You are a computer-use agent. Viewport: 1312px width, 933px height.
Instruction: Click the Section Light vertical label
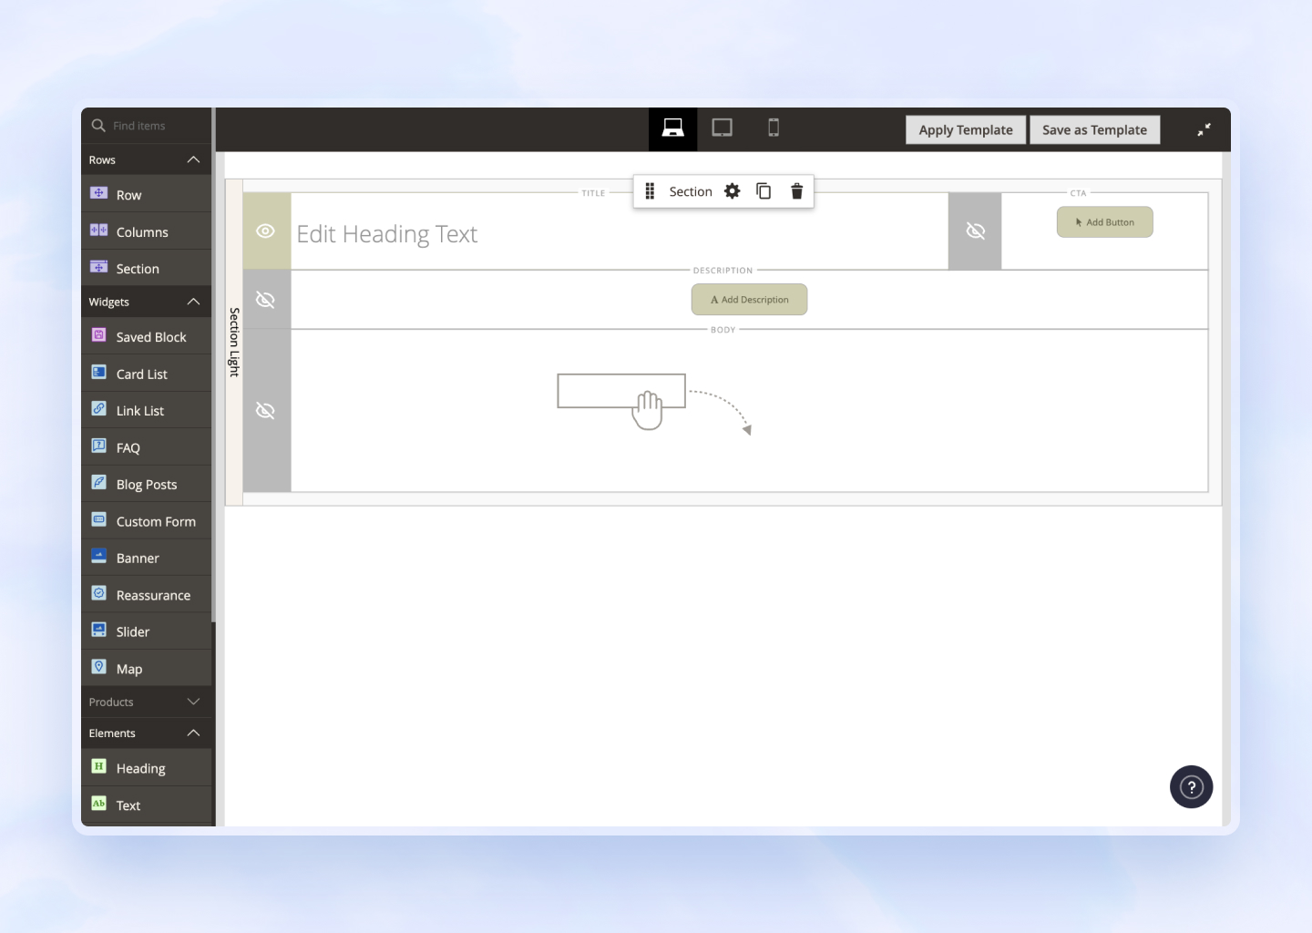[234, 342]
